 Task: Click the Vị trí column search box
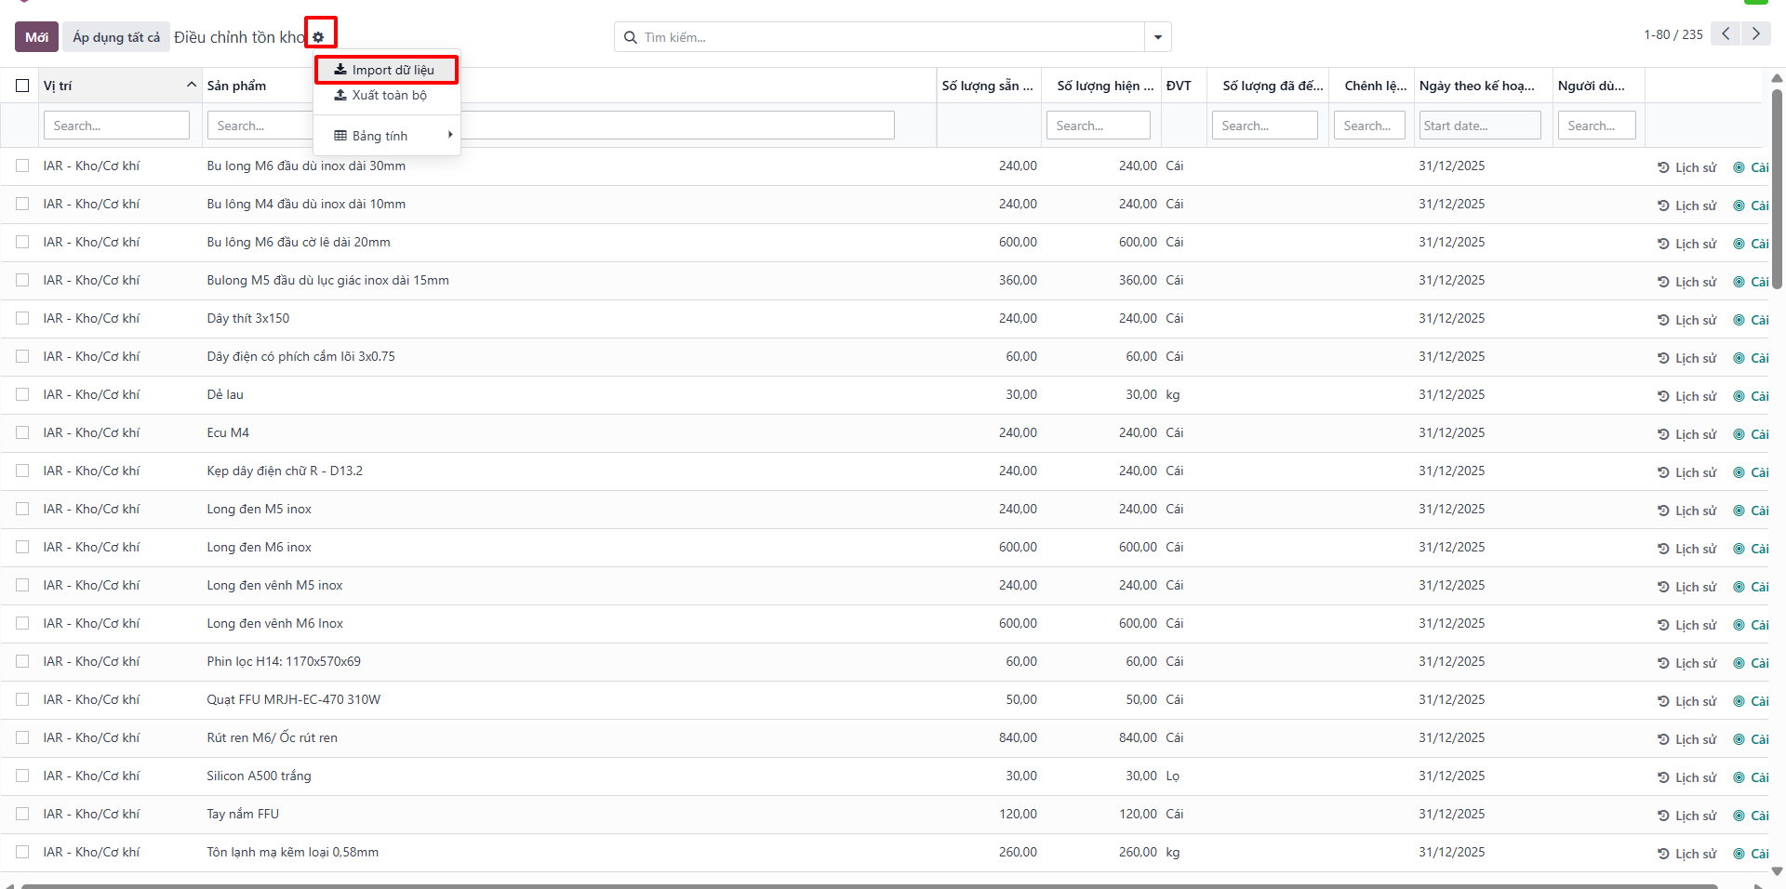[116, 126]
